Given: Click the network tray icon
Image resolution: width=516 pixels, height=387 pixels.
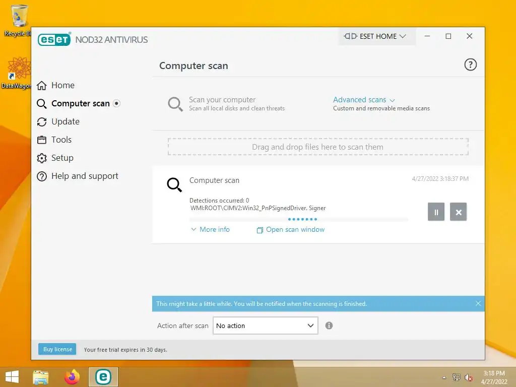Looking at the screenshot, I should (x=456, y=377).
